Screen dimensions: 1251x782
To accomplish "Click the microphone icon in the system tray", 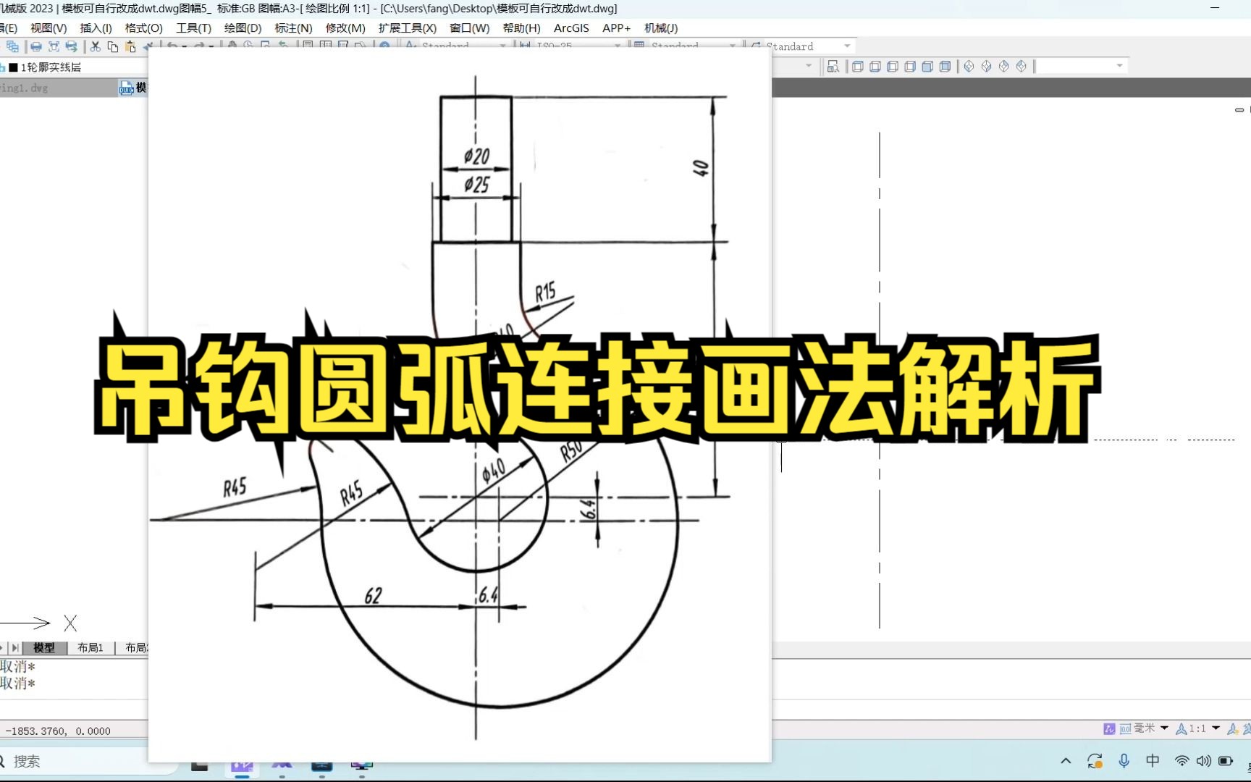I will (1124, 761).
